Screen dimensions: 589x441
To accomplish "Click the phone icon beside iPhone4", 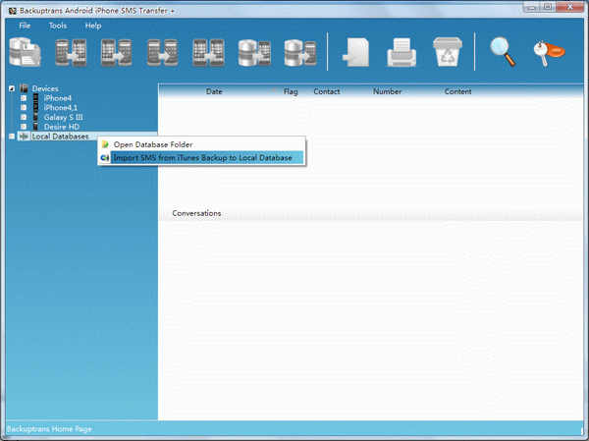I will [x=35, y=98].
